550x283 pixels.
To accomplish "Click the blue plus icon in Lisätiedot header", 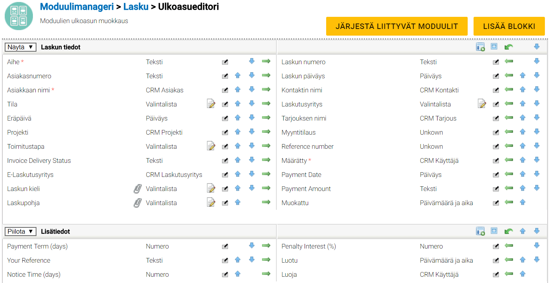I will [494, 231].
